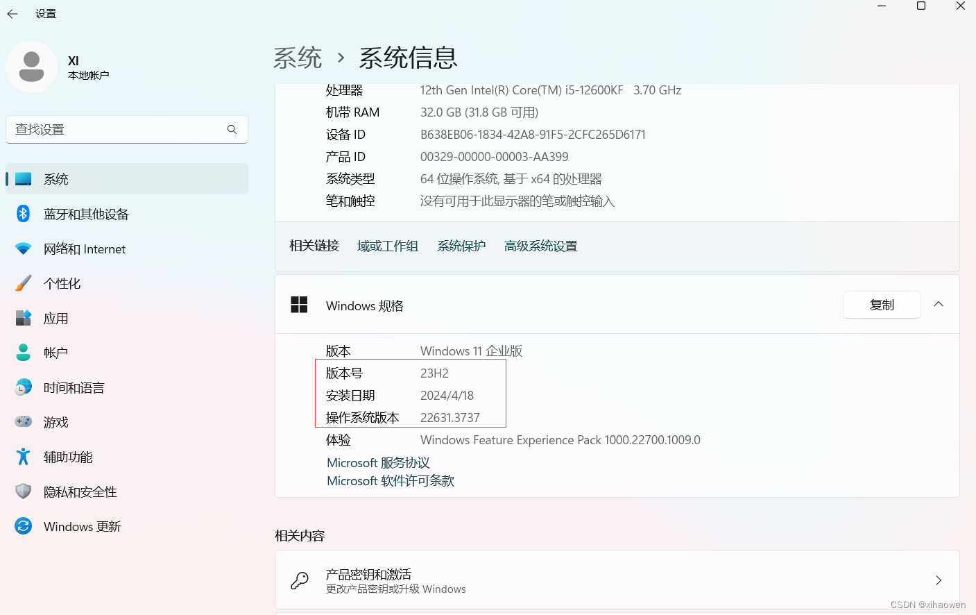Open 高级系统设置 link
This screenshot has height=615, width=976.
point(540,246)
